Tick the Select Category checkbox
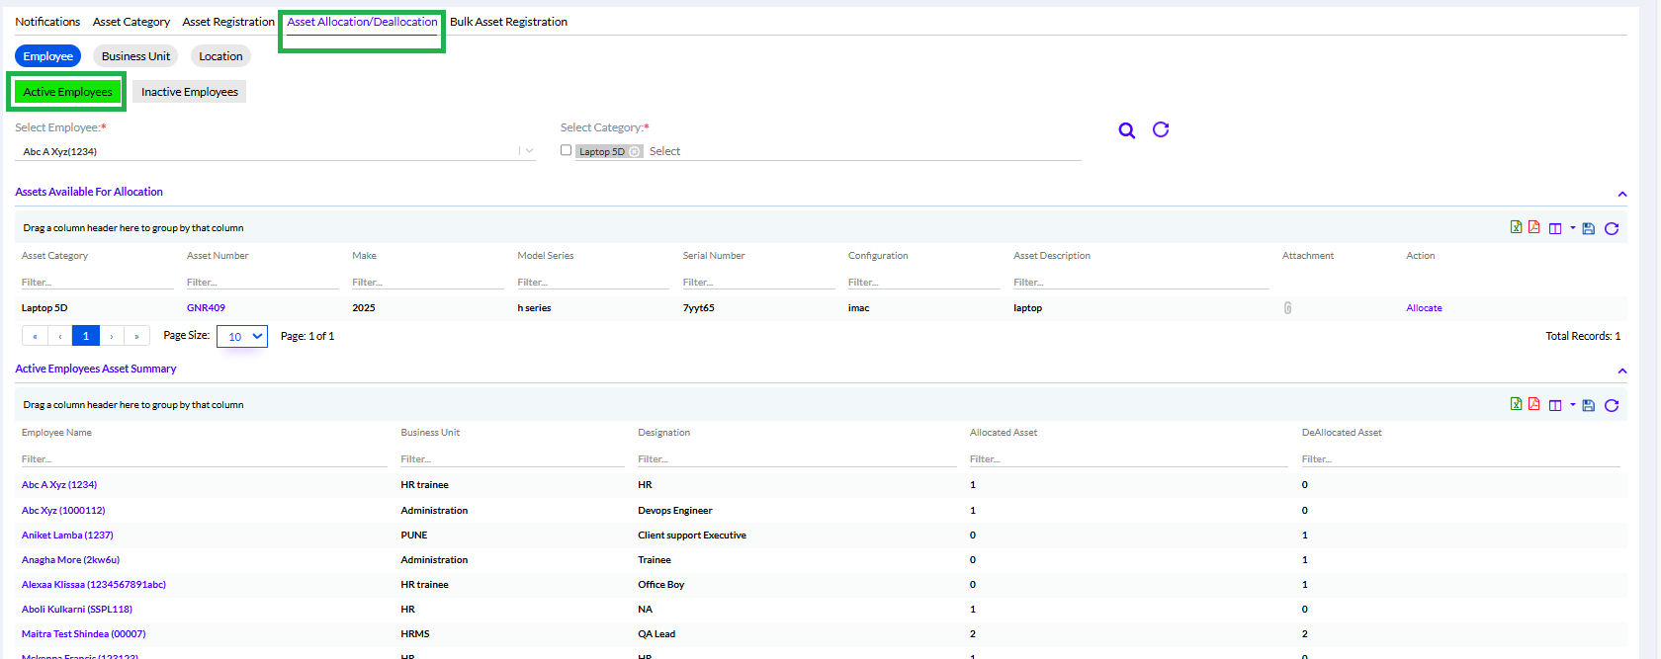The height and width of the screenshot is (659, 1661). pyautogui.click(x=566, y=150)
